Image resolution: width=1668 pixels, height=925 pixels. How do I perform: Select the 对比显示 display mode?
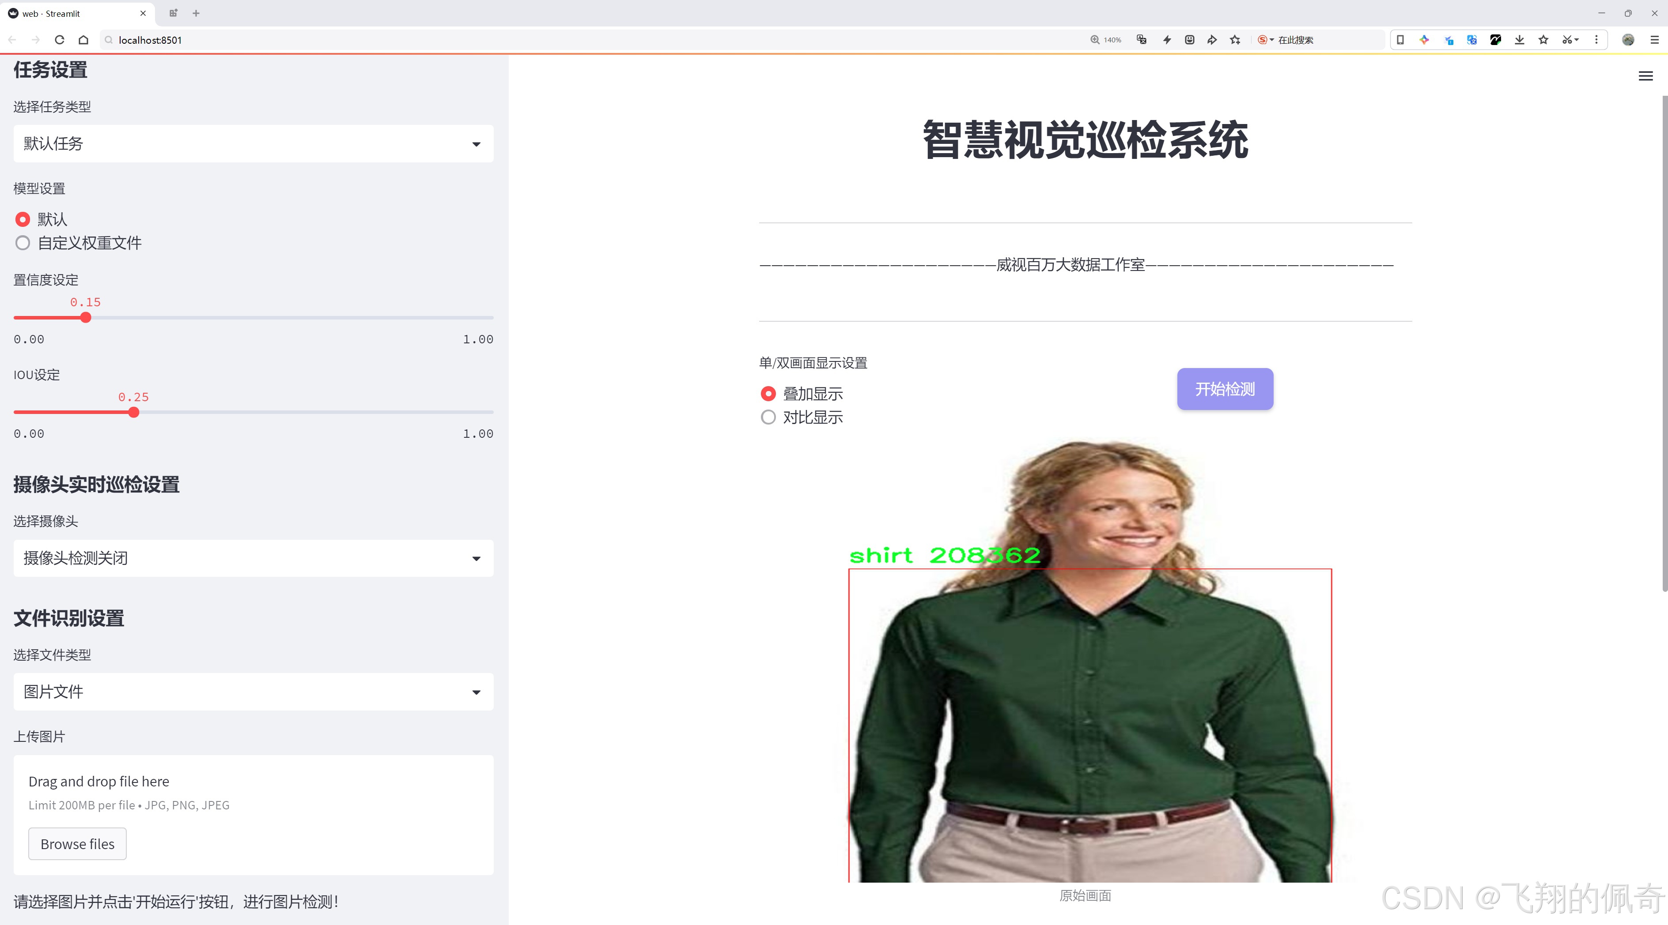[768, 417]
